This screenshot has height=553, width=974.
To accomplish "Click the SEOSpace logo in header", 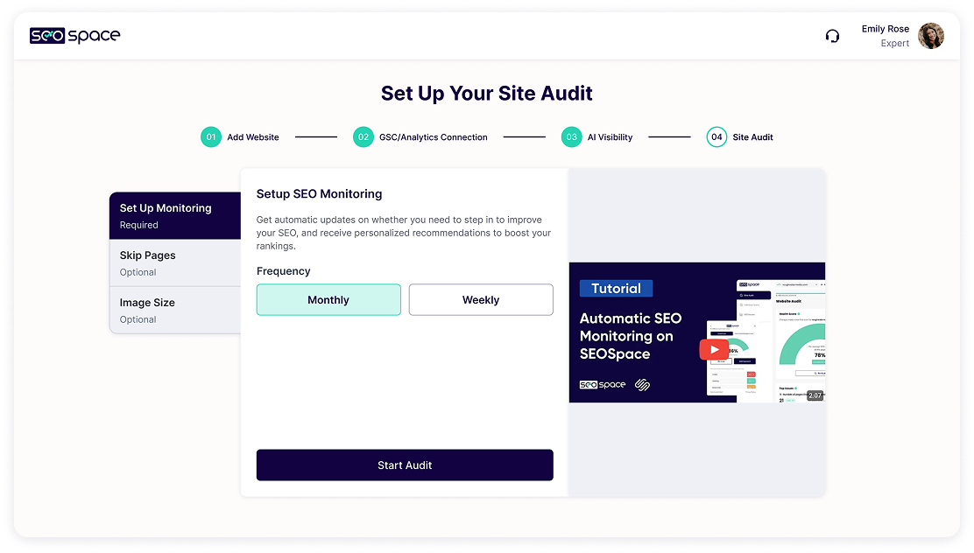I will (x=75, y=36).
